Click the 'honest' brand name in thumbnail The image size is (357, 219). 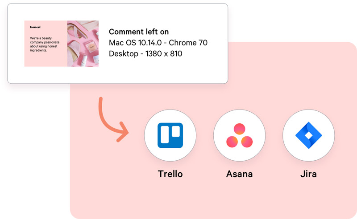(x=35, y=27)
